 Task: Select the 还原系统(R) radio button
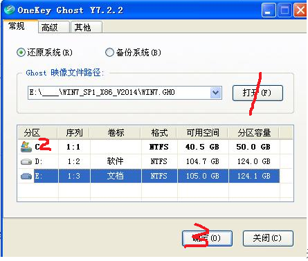(x=21, y=53)
